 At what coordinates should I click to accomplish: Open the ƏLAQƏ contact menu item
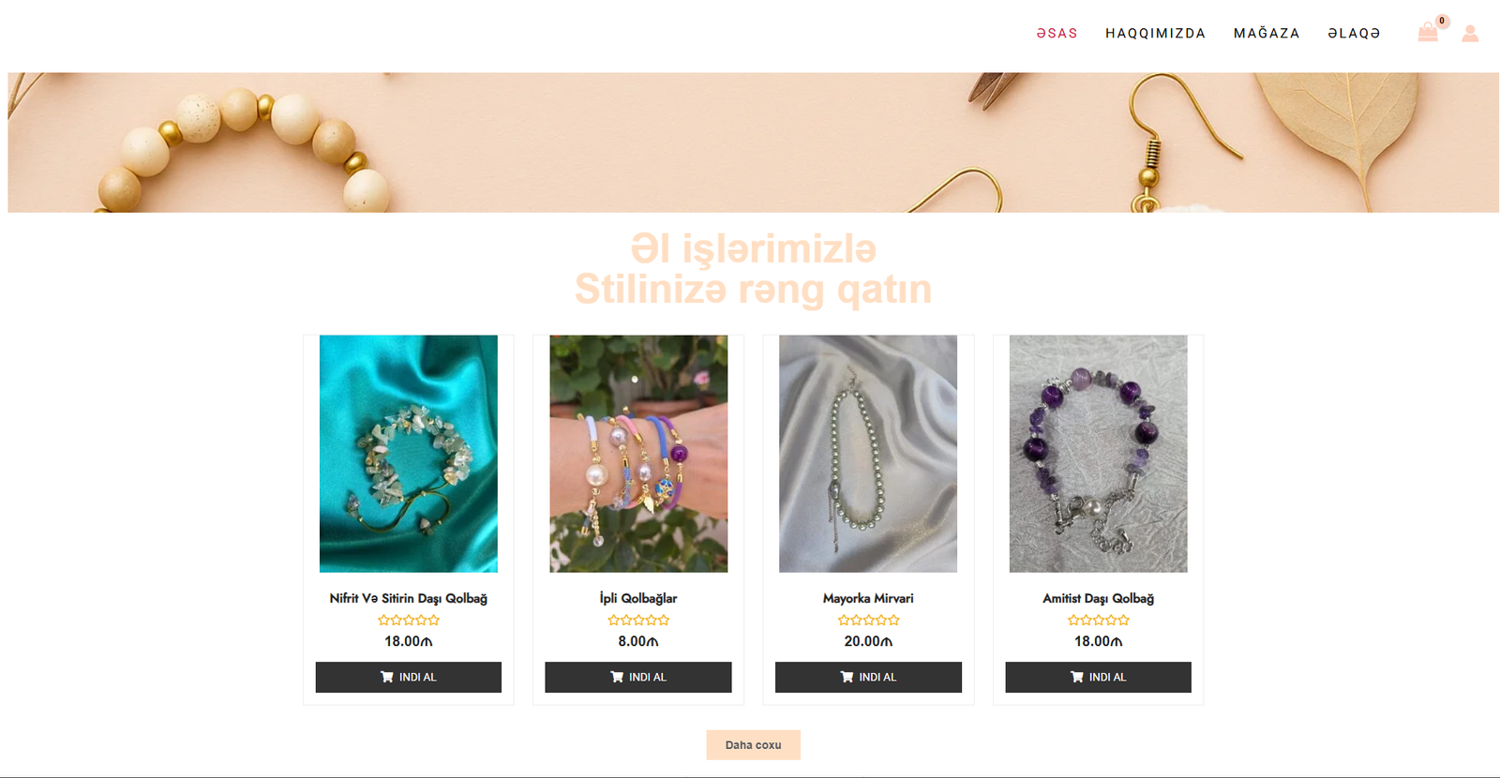1354,34
